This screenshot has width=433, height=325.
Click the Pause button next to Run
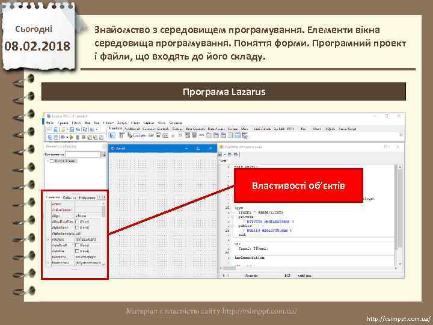pyautogui.click(x=78, y=137)
